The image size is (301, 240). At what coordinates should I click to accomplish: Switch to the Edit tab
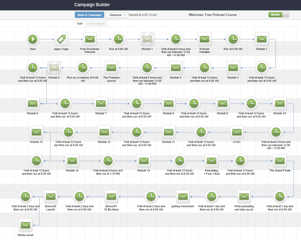(80, 24)
